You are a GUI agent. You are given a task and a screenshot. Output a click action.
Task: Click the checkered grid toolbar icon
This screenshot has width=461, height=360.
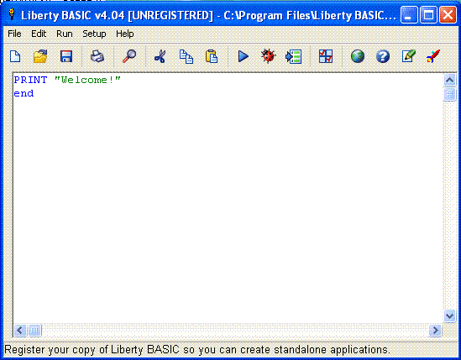(x=326, y=56)
